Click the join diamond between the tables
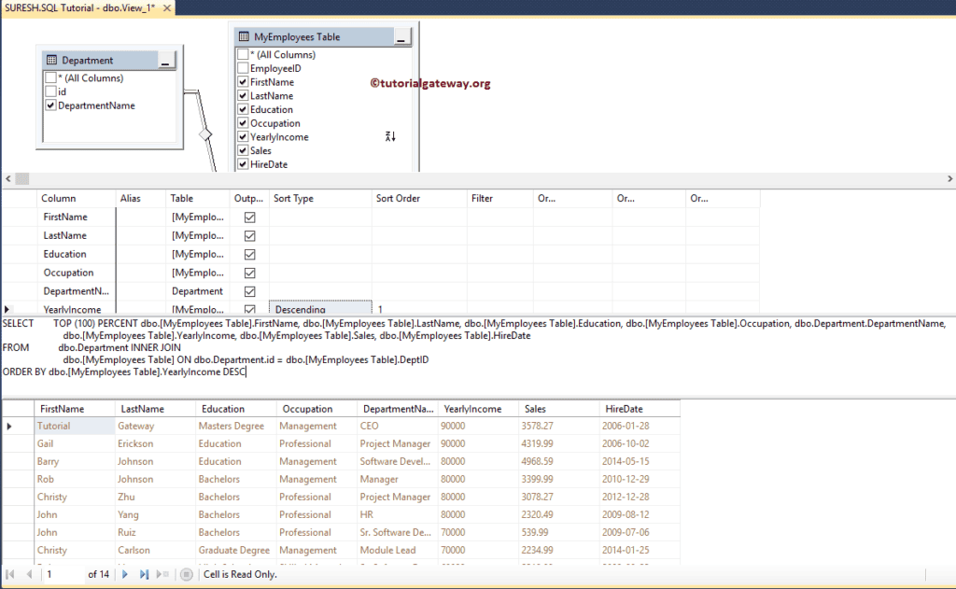The height and width of the screenshot is (589, 956). 206,134
